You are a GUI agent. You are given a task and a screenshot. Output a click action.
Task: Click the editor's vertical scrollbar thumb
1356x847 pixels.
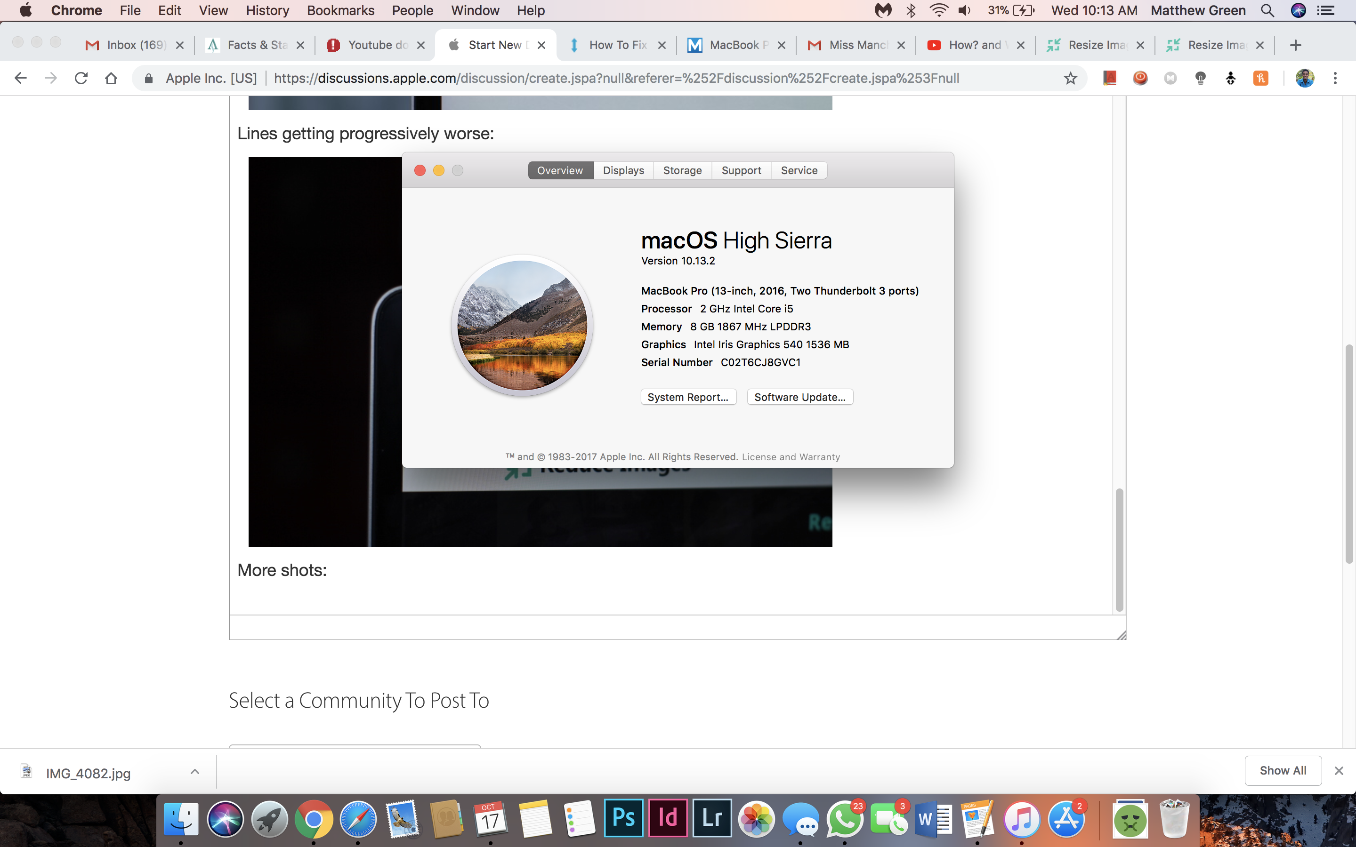[x=1119, y=549]
